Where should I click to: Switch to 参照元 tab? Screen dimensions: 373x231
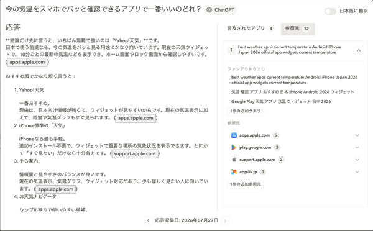click(x=298, y=29)
